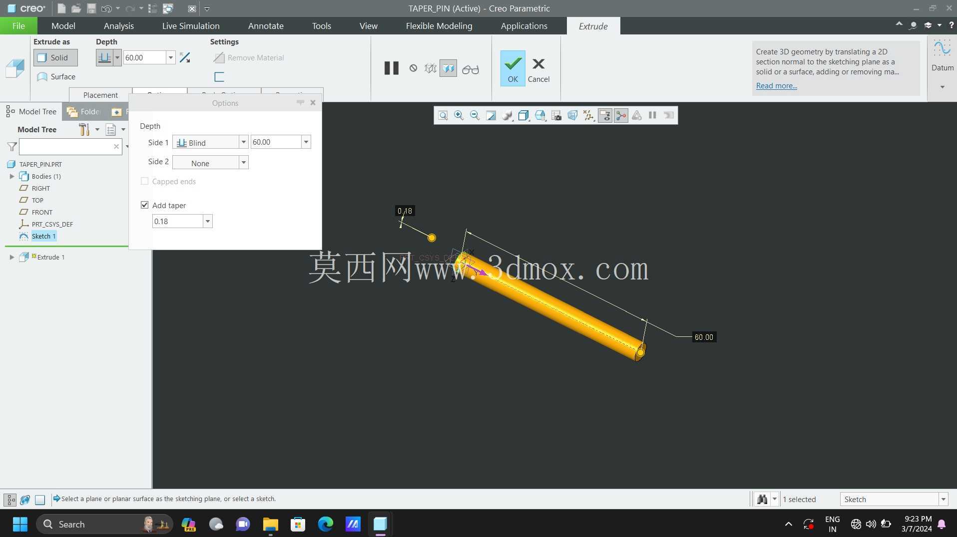Flip the extrude depth direction
957x537 pixels.
[x=185, y=58]
